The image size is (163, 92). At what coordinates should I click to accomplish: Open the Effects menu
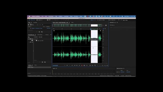(60, 16)
